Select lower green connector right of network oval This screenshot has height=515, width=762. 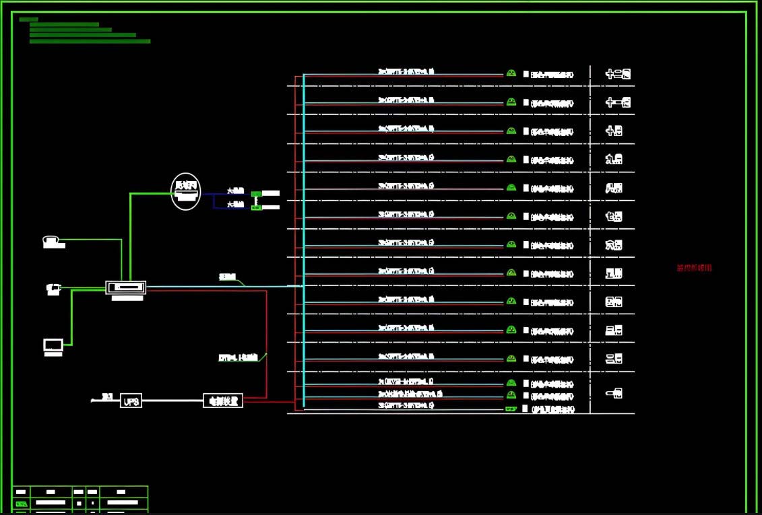click(x=256, y=207)
